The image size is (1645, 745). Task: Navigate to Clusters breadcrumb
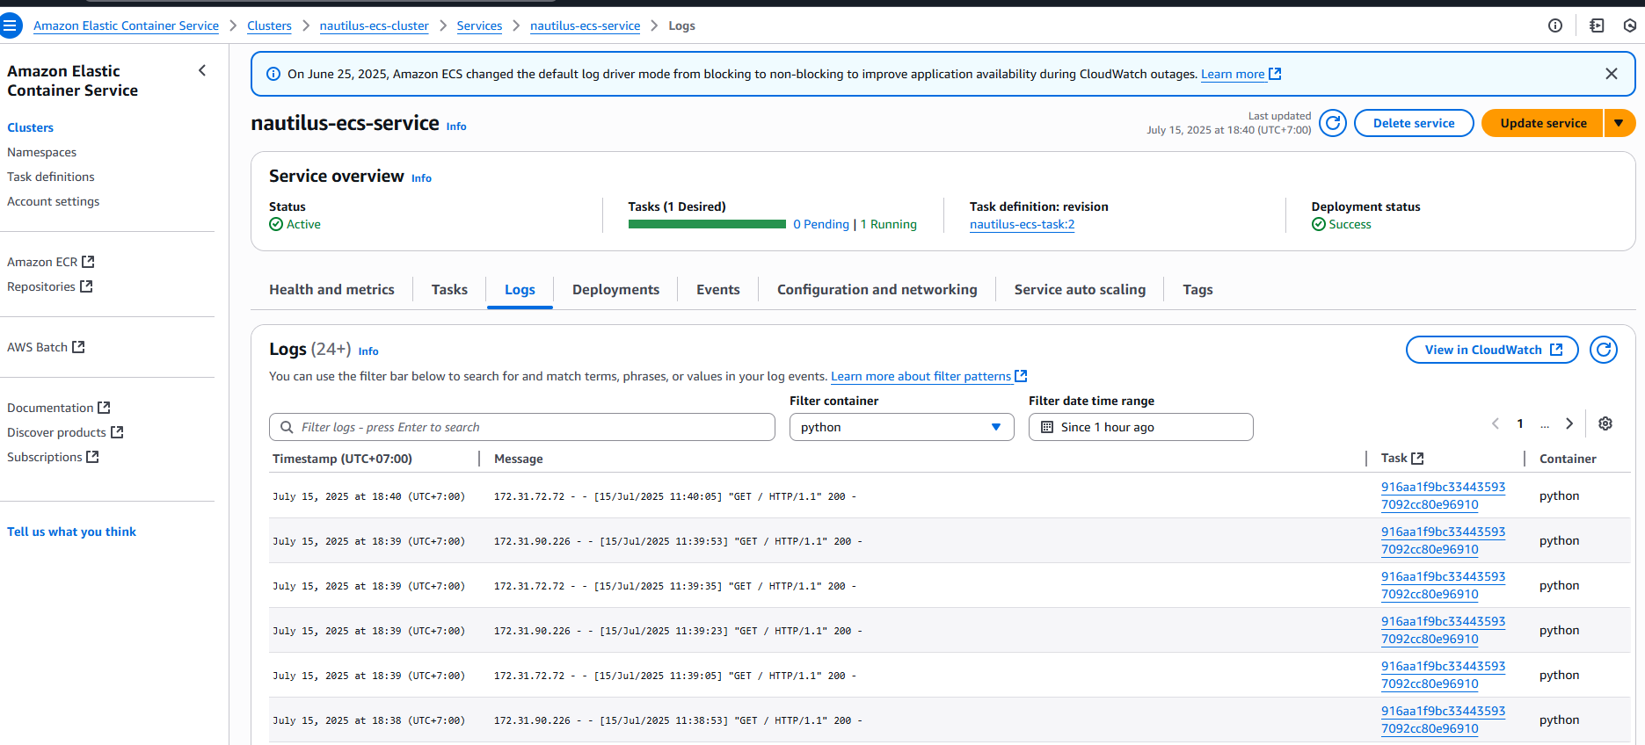coord(269,25)
